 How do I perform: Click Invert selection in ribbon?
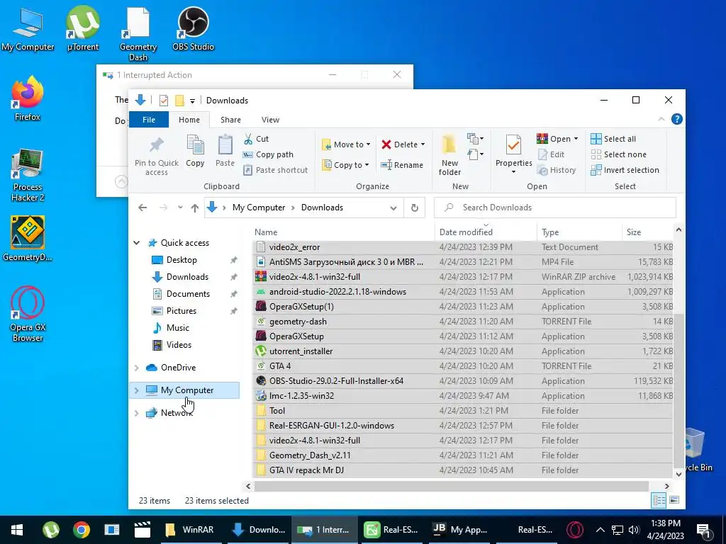(625, 170)
